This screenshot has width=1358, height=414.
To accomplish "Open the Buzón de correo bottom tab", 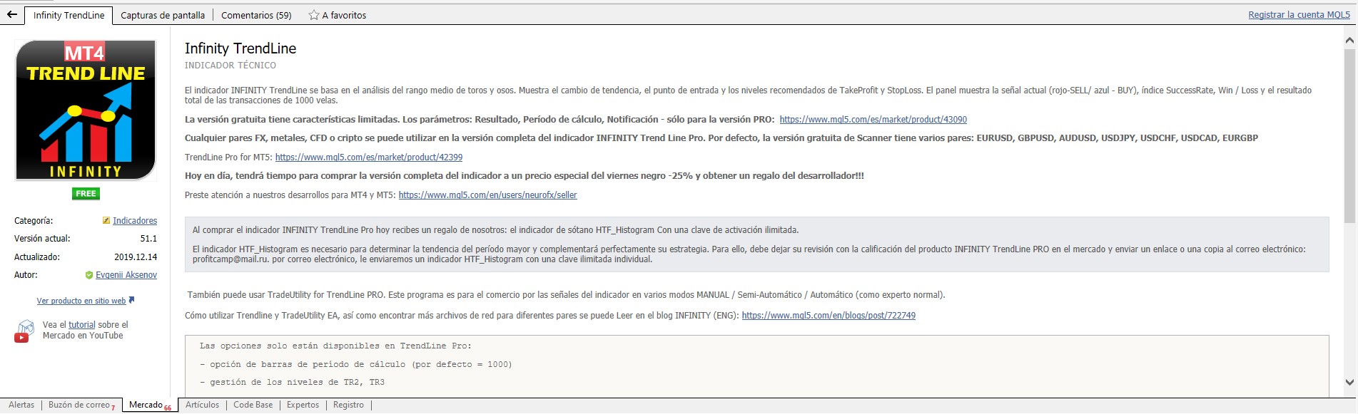I will coord(80,405).
